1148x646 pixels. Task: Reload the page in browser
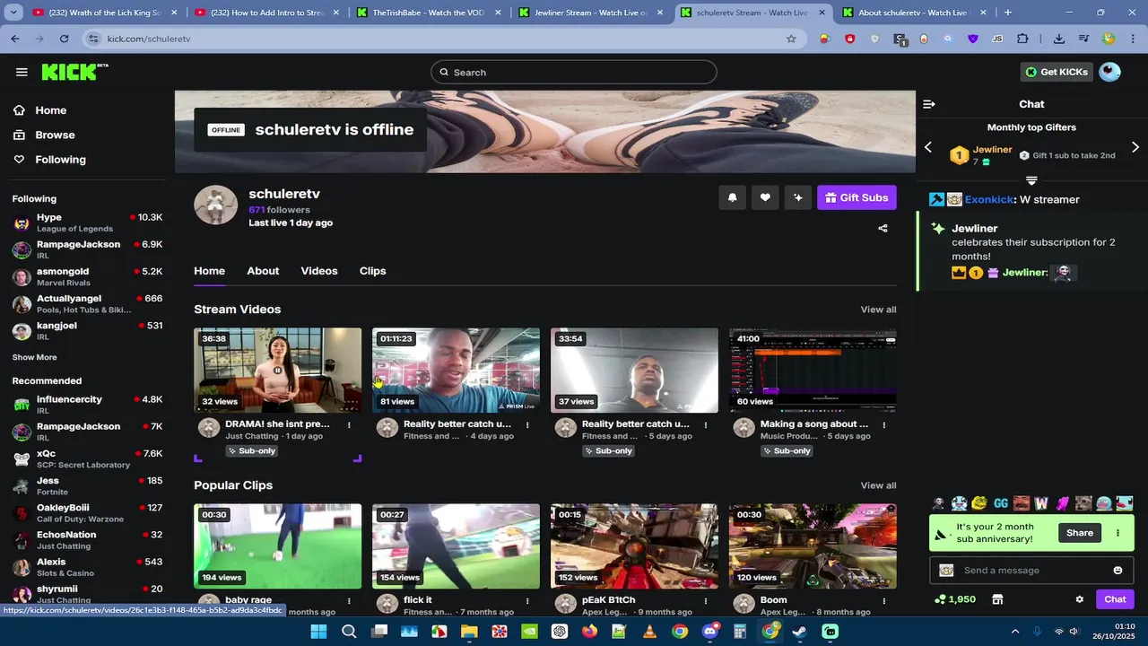(x=64, y=39)
